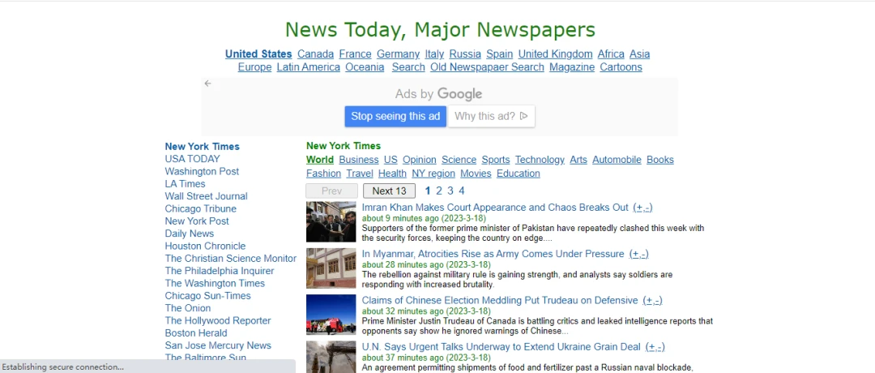Open the Spain newspapers link
Viewport: 875px width, 373px height.
pos(499,54)
